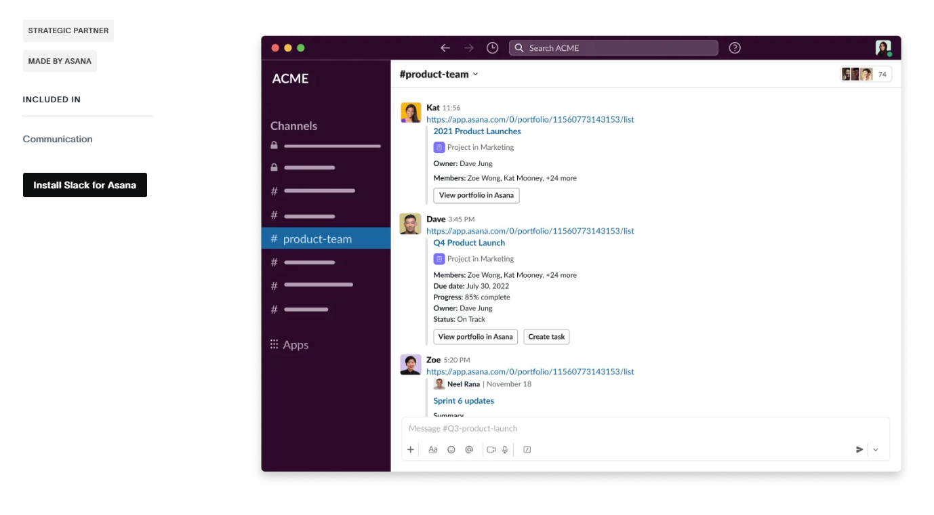Click the Channels section header
This screenshot has width=934, height=515.
293,126
